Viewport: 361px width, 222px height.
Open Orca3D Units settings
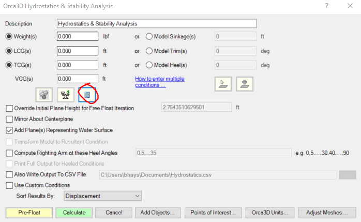(x=270, y=213)
